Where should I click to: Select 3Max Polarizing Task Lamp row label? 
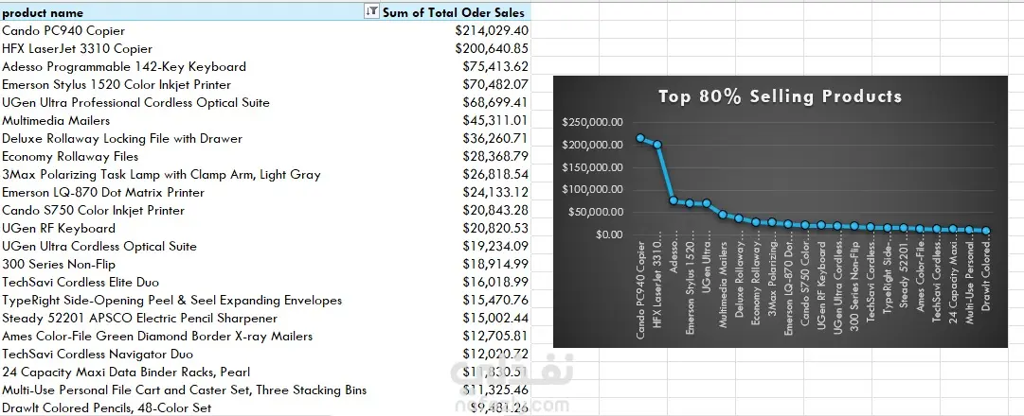click(161, 175)
